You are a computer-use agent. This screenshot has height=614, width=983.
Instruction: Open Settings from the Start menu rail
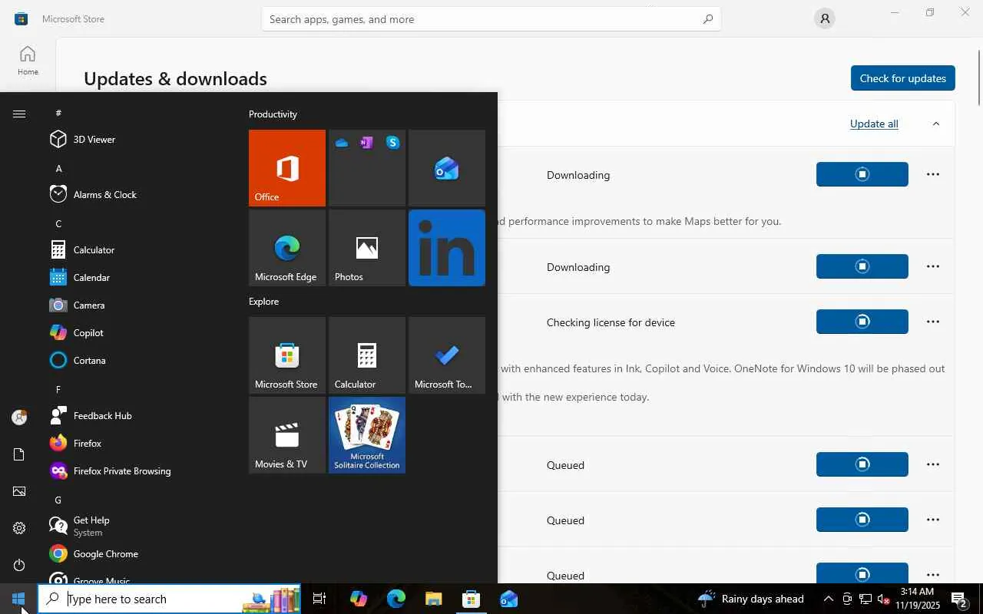coord(19,528)
